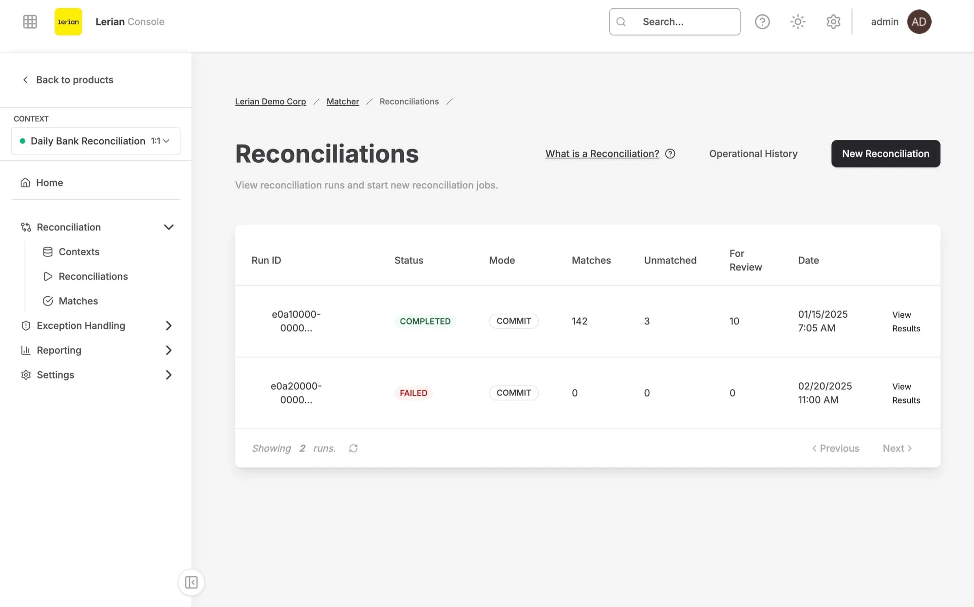The height and width of the screenshot is (607, 974).
Task: Click the refresh runs icon
Action: pyautogui.click(x=353, y=448)
